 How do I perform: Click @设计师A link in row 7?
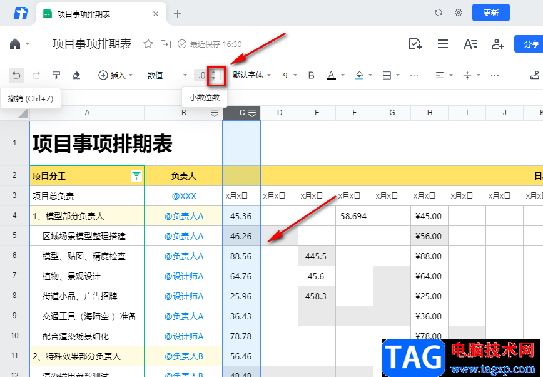(x=184, y=276)
